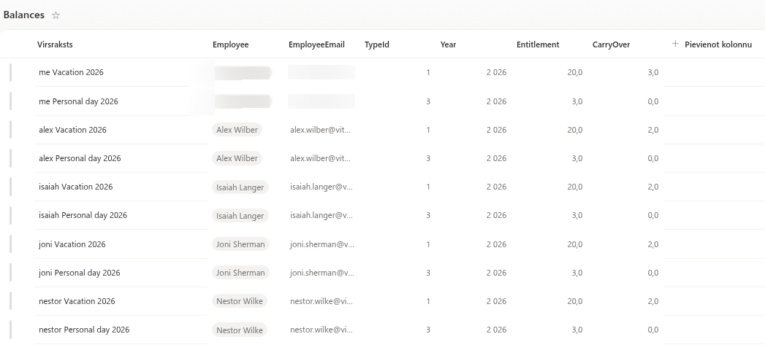Image resolution: width=765 pixels, height=350 pixels.
Task: Open the Entitlement column header menu
Action: (x=538, y=44)
